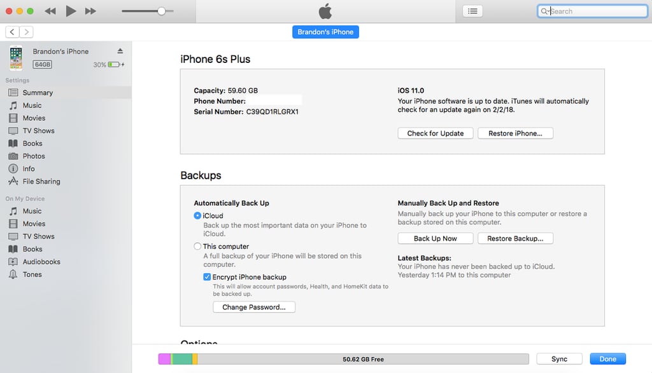
Task: Click the iPhone 6s Plus heading
Action: point(215,59)
